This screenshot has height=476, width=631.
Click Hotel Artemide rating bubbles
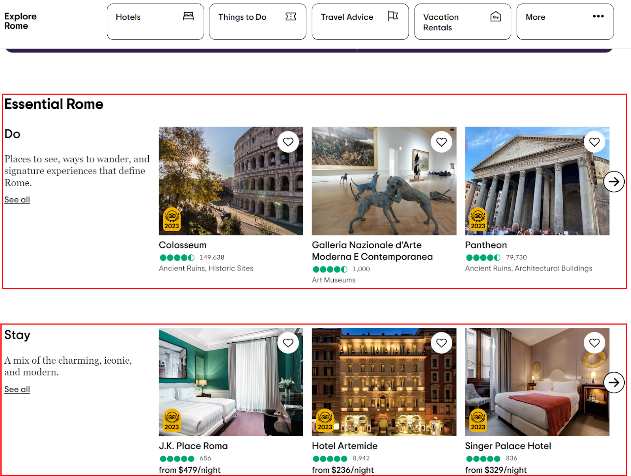(330, 459)
